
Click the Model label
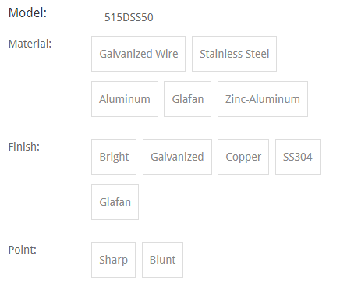[27, 12]
